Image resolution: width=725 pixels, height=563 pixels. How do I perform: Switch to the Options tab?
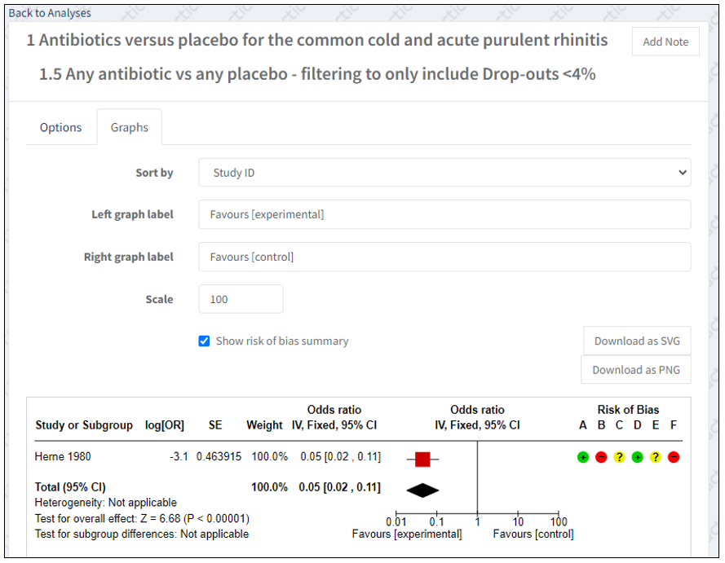tap(61, 127)
